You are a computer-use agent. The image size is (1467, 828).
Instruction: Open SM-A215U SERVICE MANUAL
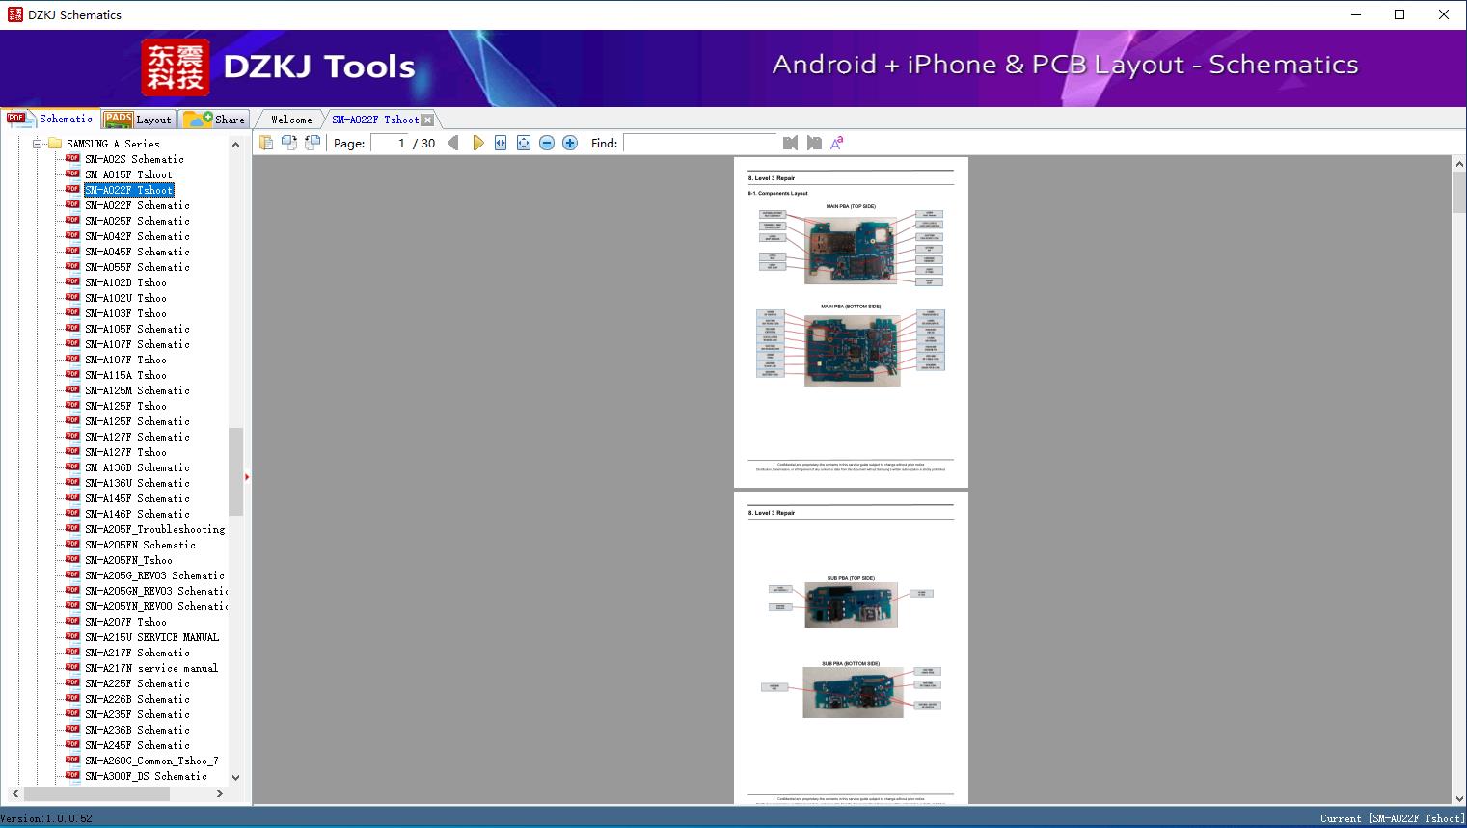151,637
